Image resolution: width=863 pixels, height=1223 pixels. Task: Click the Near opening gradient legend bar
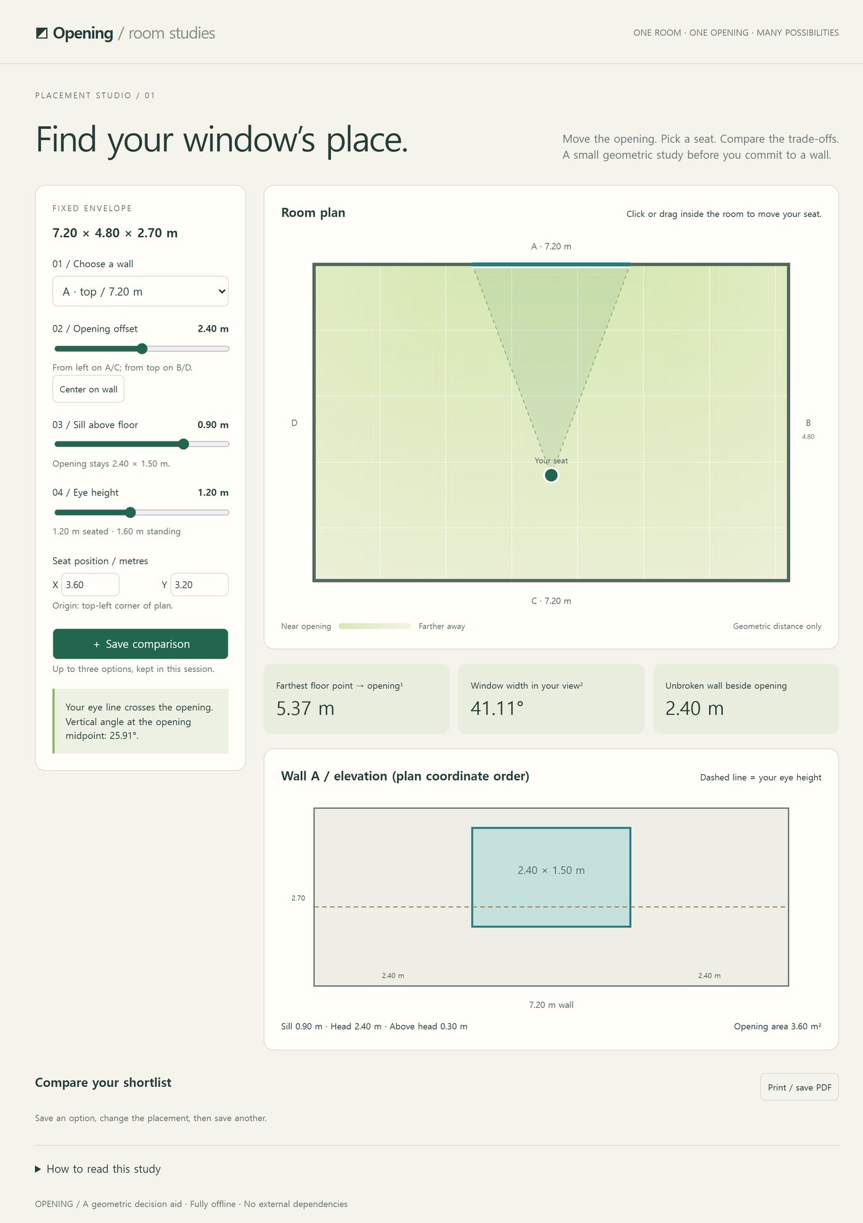pyautogui.click(x=375, y=626)
